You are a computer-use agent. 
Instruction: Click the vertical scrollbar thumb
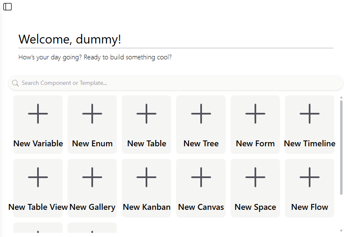(341, 148)
